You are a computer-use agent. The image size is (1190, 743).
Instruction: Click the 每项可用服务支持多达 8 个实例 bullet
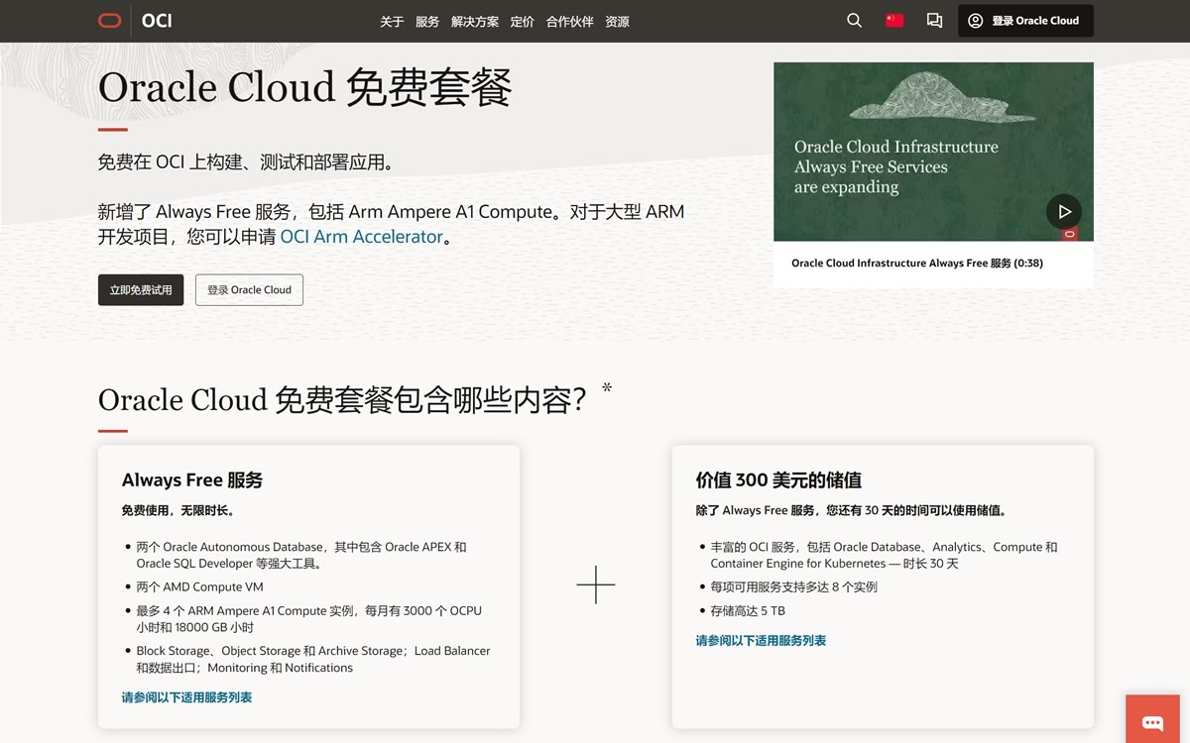pyautogui.click(x=793, y=587)
